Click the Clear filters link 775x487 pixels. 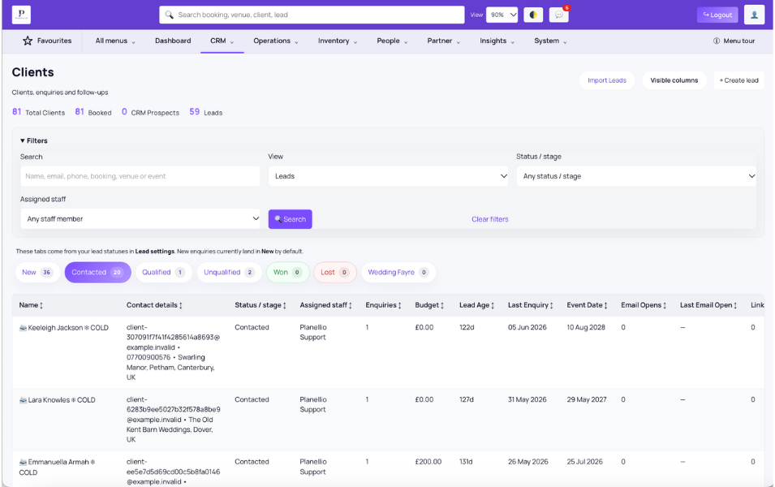click(490, 219)
